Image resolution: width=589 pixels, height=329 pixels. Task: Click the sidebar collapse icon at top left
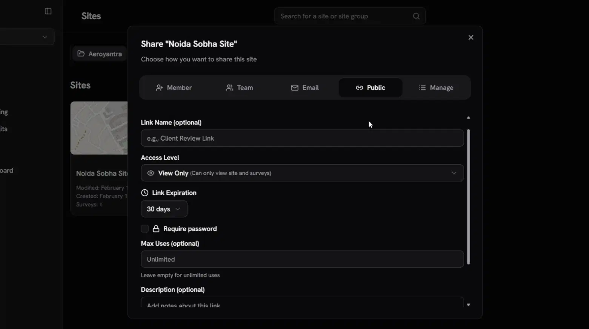48,11
